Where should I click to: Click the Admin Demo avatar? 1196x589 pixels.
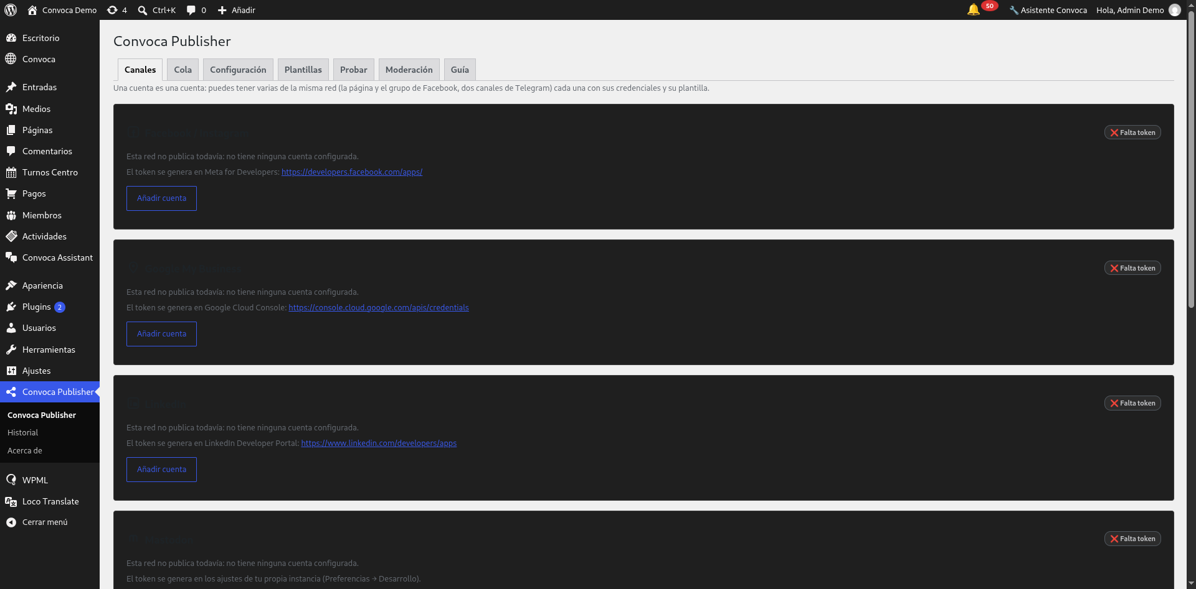point(1175,10)
